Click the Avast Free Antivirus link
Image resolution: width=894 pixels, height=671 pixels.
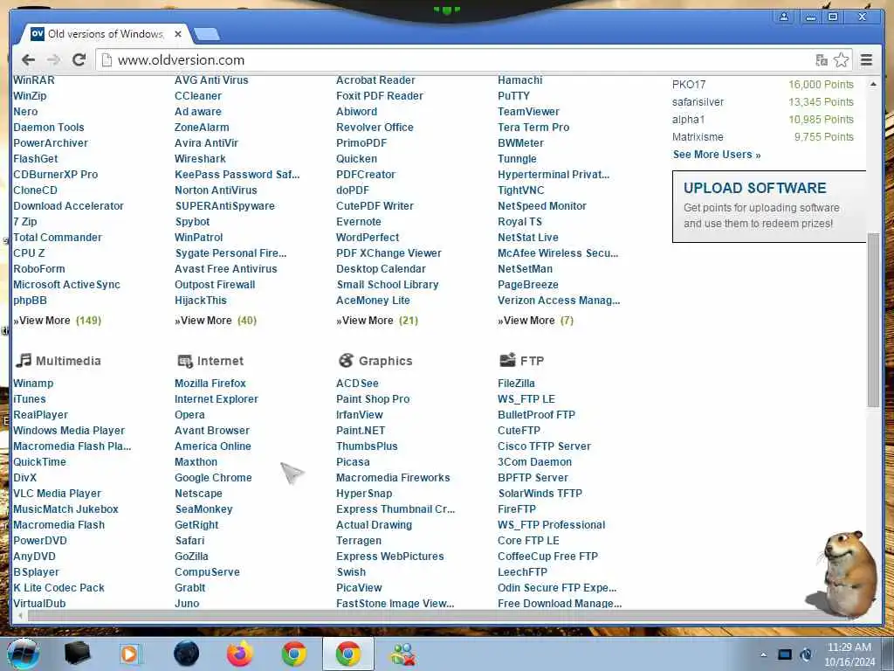coord(226,269)
